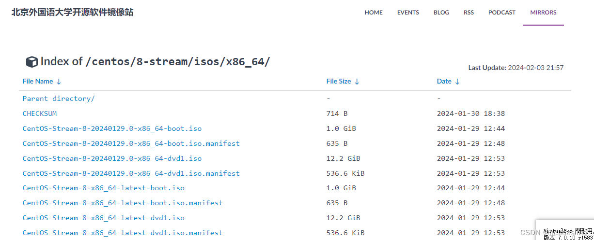Screen dimensions: 594x240
Task: Click 635 B size of 20240129.0 boot.iso.manifest
Action: click(x=337, y=143)
